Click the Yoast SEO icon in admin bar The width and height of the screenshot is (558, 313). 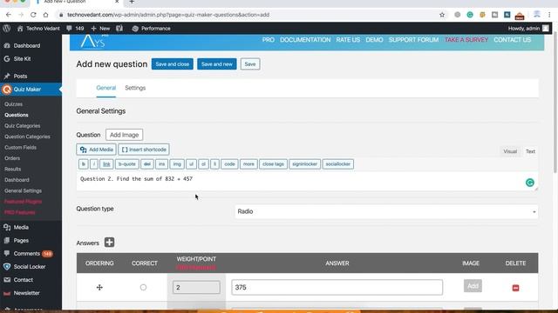coord(119,29)
